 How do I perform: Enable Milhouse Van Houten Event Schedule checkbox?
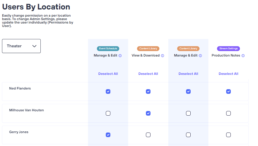click(108, 113)
